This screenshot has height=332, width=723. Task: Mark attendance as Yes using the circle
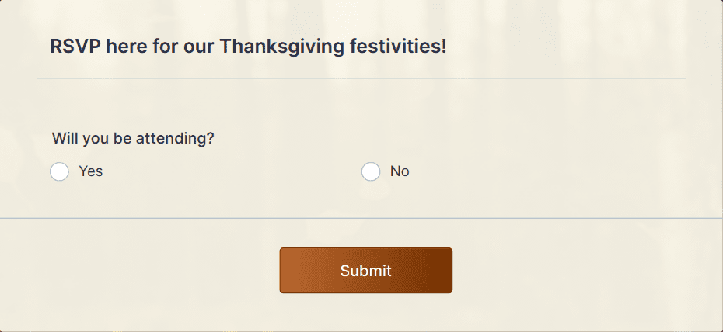[60, 171]
